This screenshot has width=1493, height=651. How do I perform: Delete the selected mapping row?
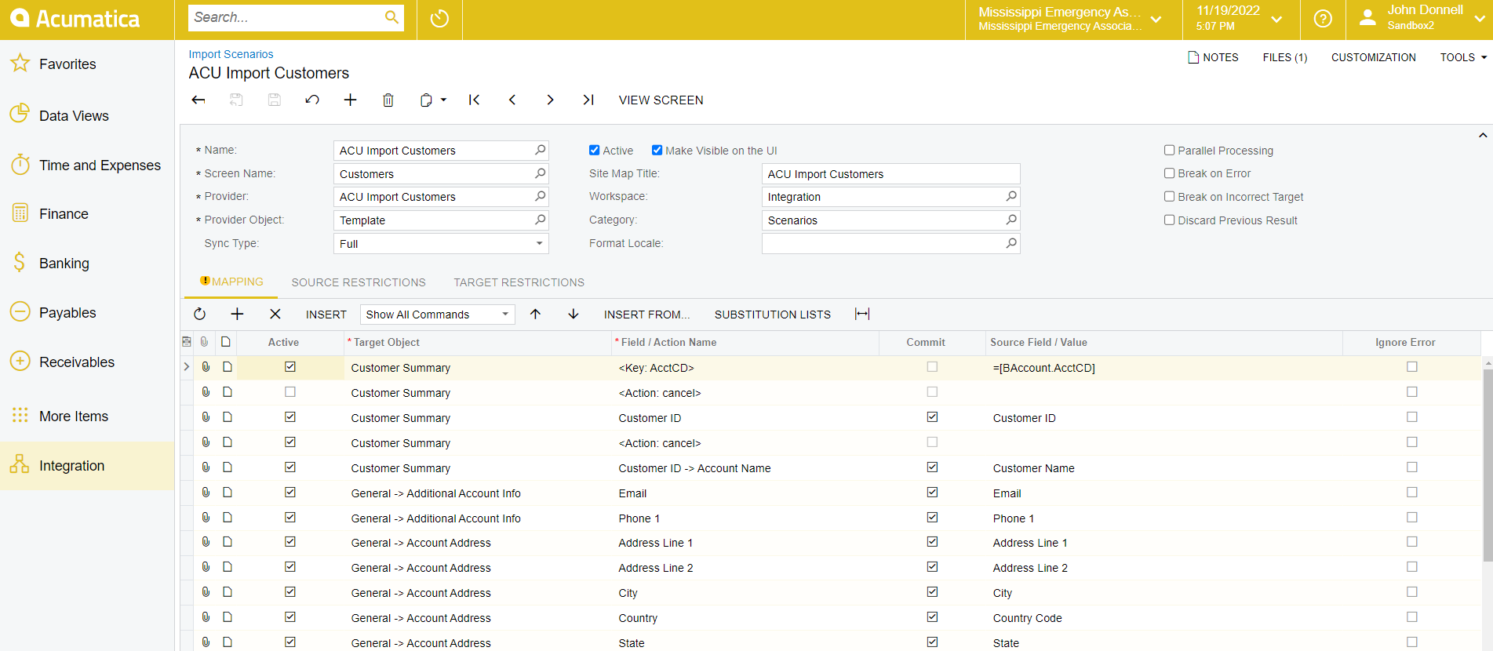(x=275, y=314)
